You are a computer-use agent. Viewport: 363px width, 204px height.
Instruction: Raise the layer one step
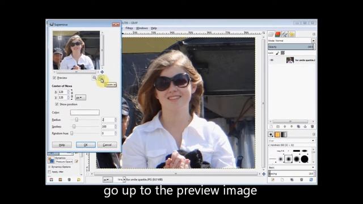(x=285, y=126)
